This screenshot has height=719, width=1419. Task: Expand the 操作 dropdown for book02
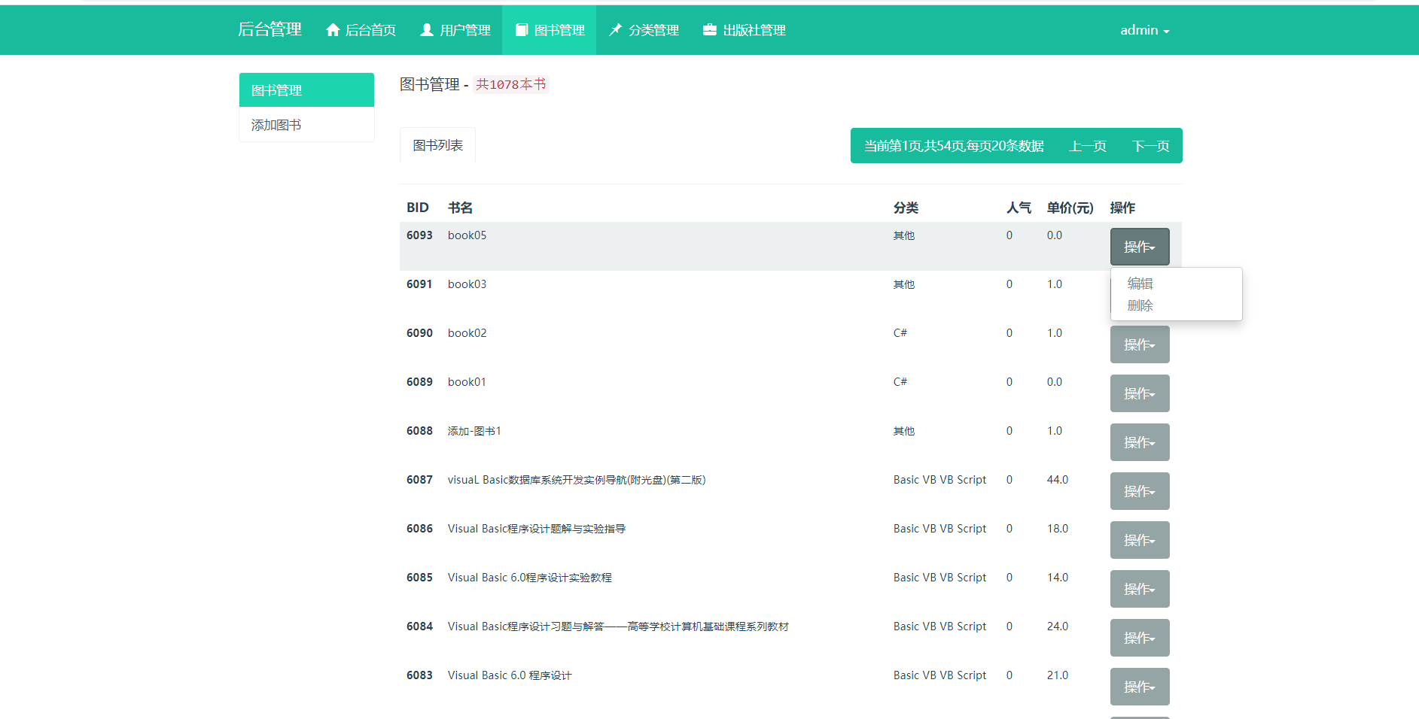pyautogui.click(x=1139, y=344)
